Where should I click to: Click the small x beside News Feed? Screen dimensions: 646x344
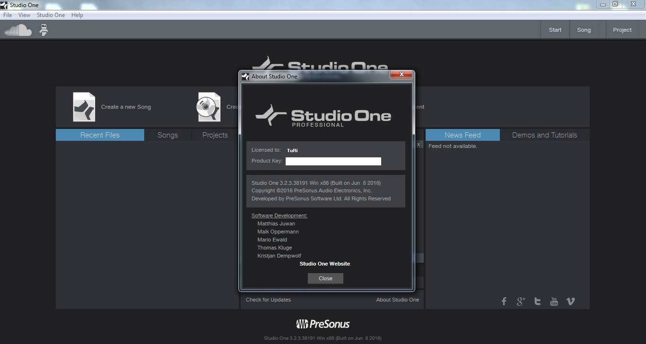(419, 145)
